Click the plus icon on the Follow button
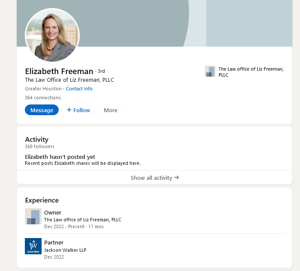Screen dimensions: 300x271 (x=69, y=110)
